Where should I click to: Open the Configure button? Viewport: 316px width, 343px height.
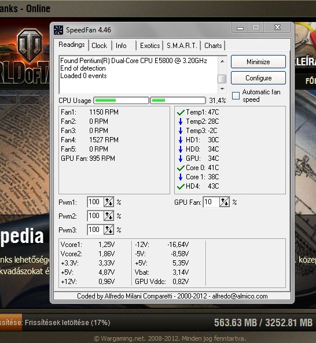click(x=258, y=78)
